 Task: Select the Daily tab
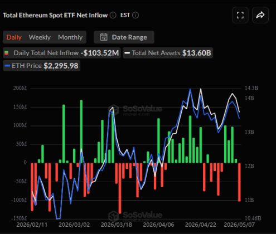pos(14,37)
